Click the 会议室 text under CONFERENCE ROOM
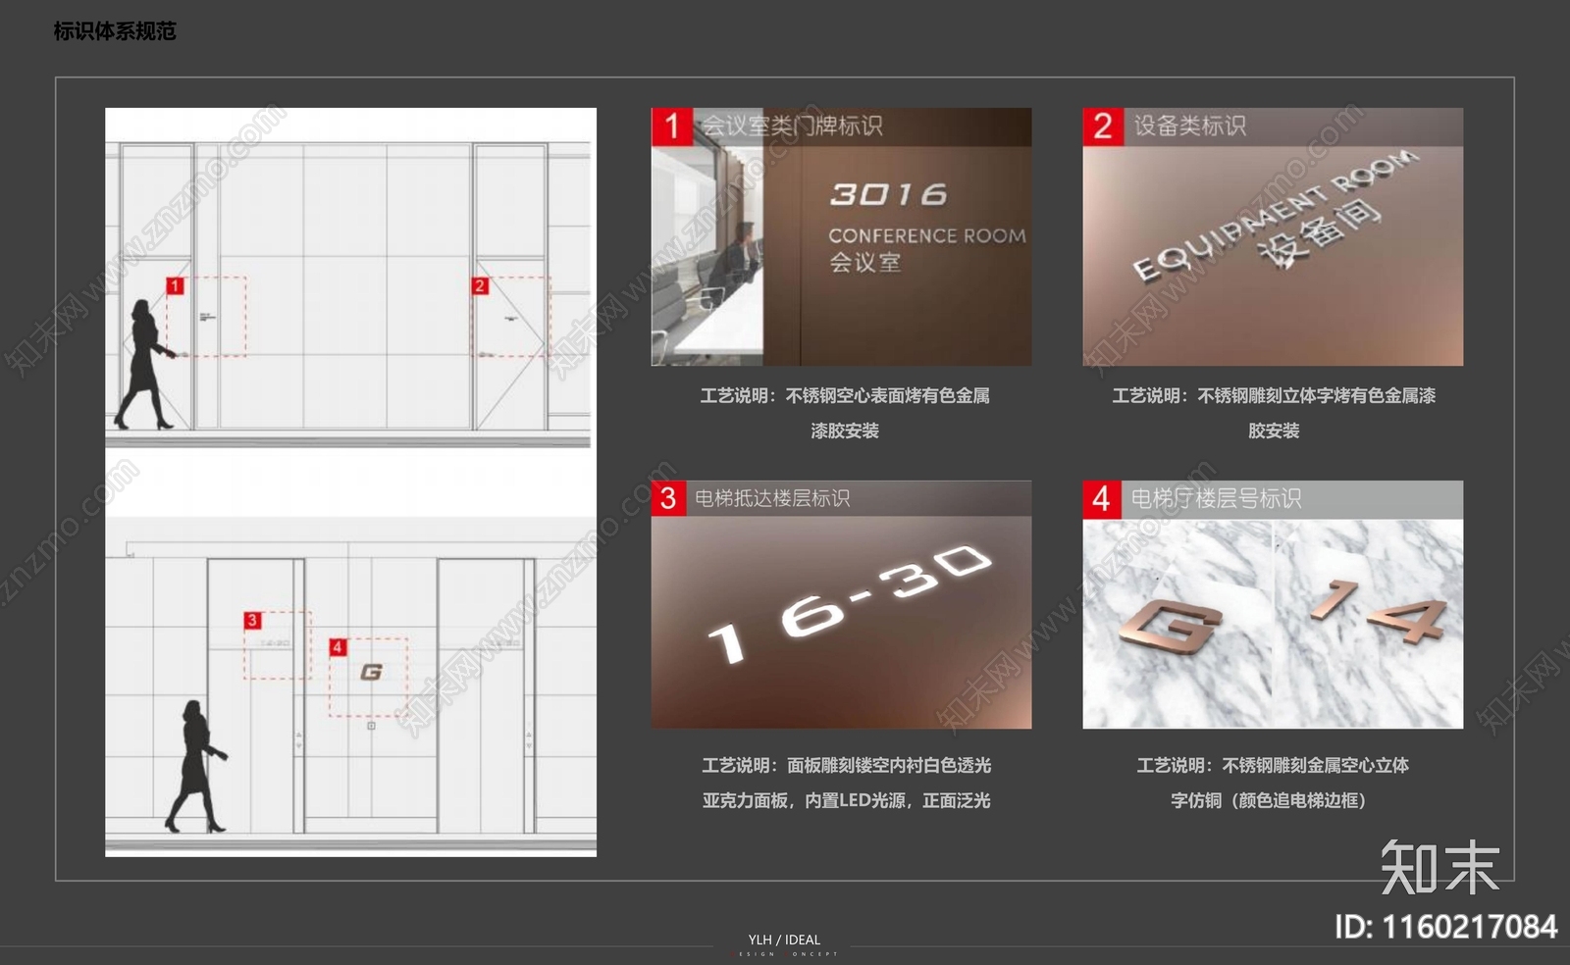Screen dimensions: 1570x965 [x=864, y=263]
